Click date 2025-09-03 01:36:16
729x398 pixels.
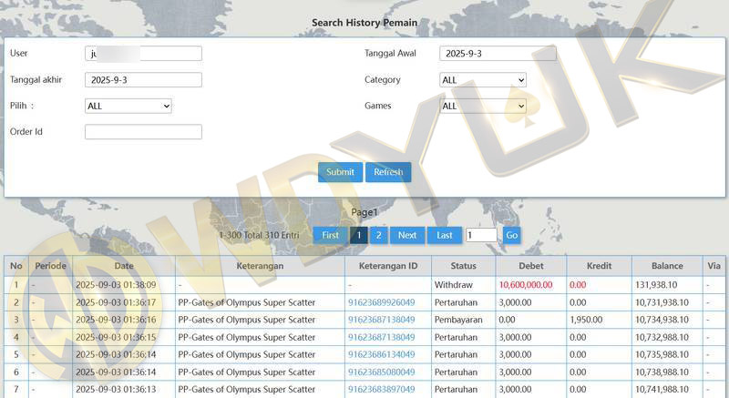point(116,320)
